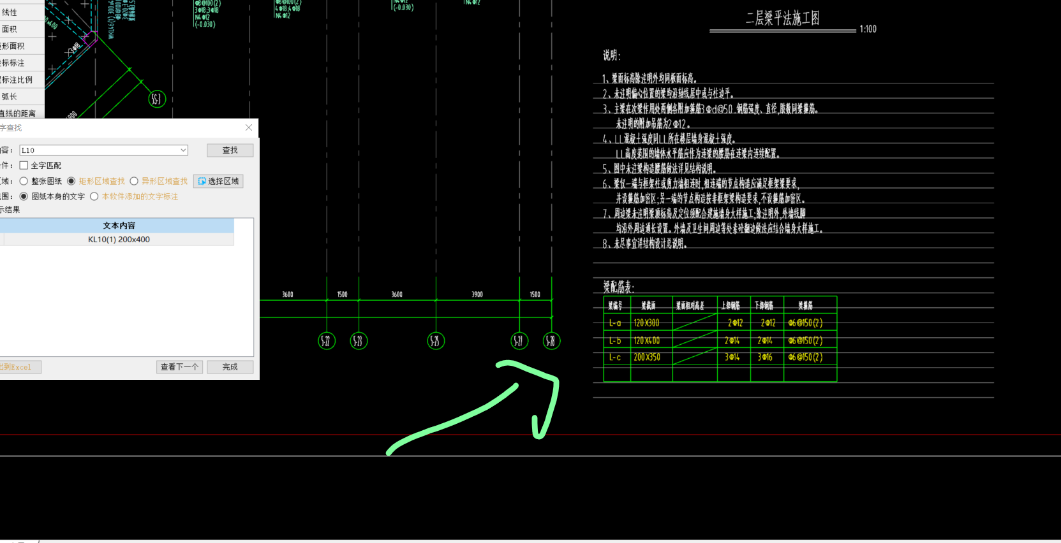Click note 1 about beam top elevation
The image size is (1061, 543).
click(x=649, y=78)
